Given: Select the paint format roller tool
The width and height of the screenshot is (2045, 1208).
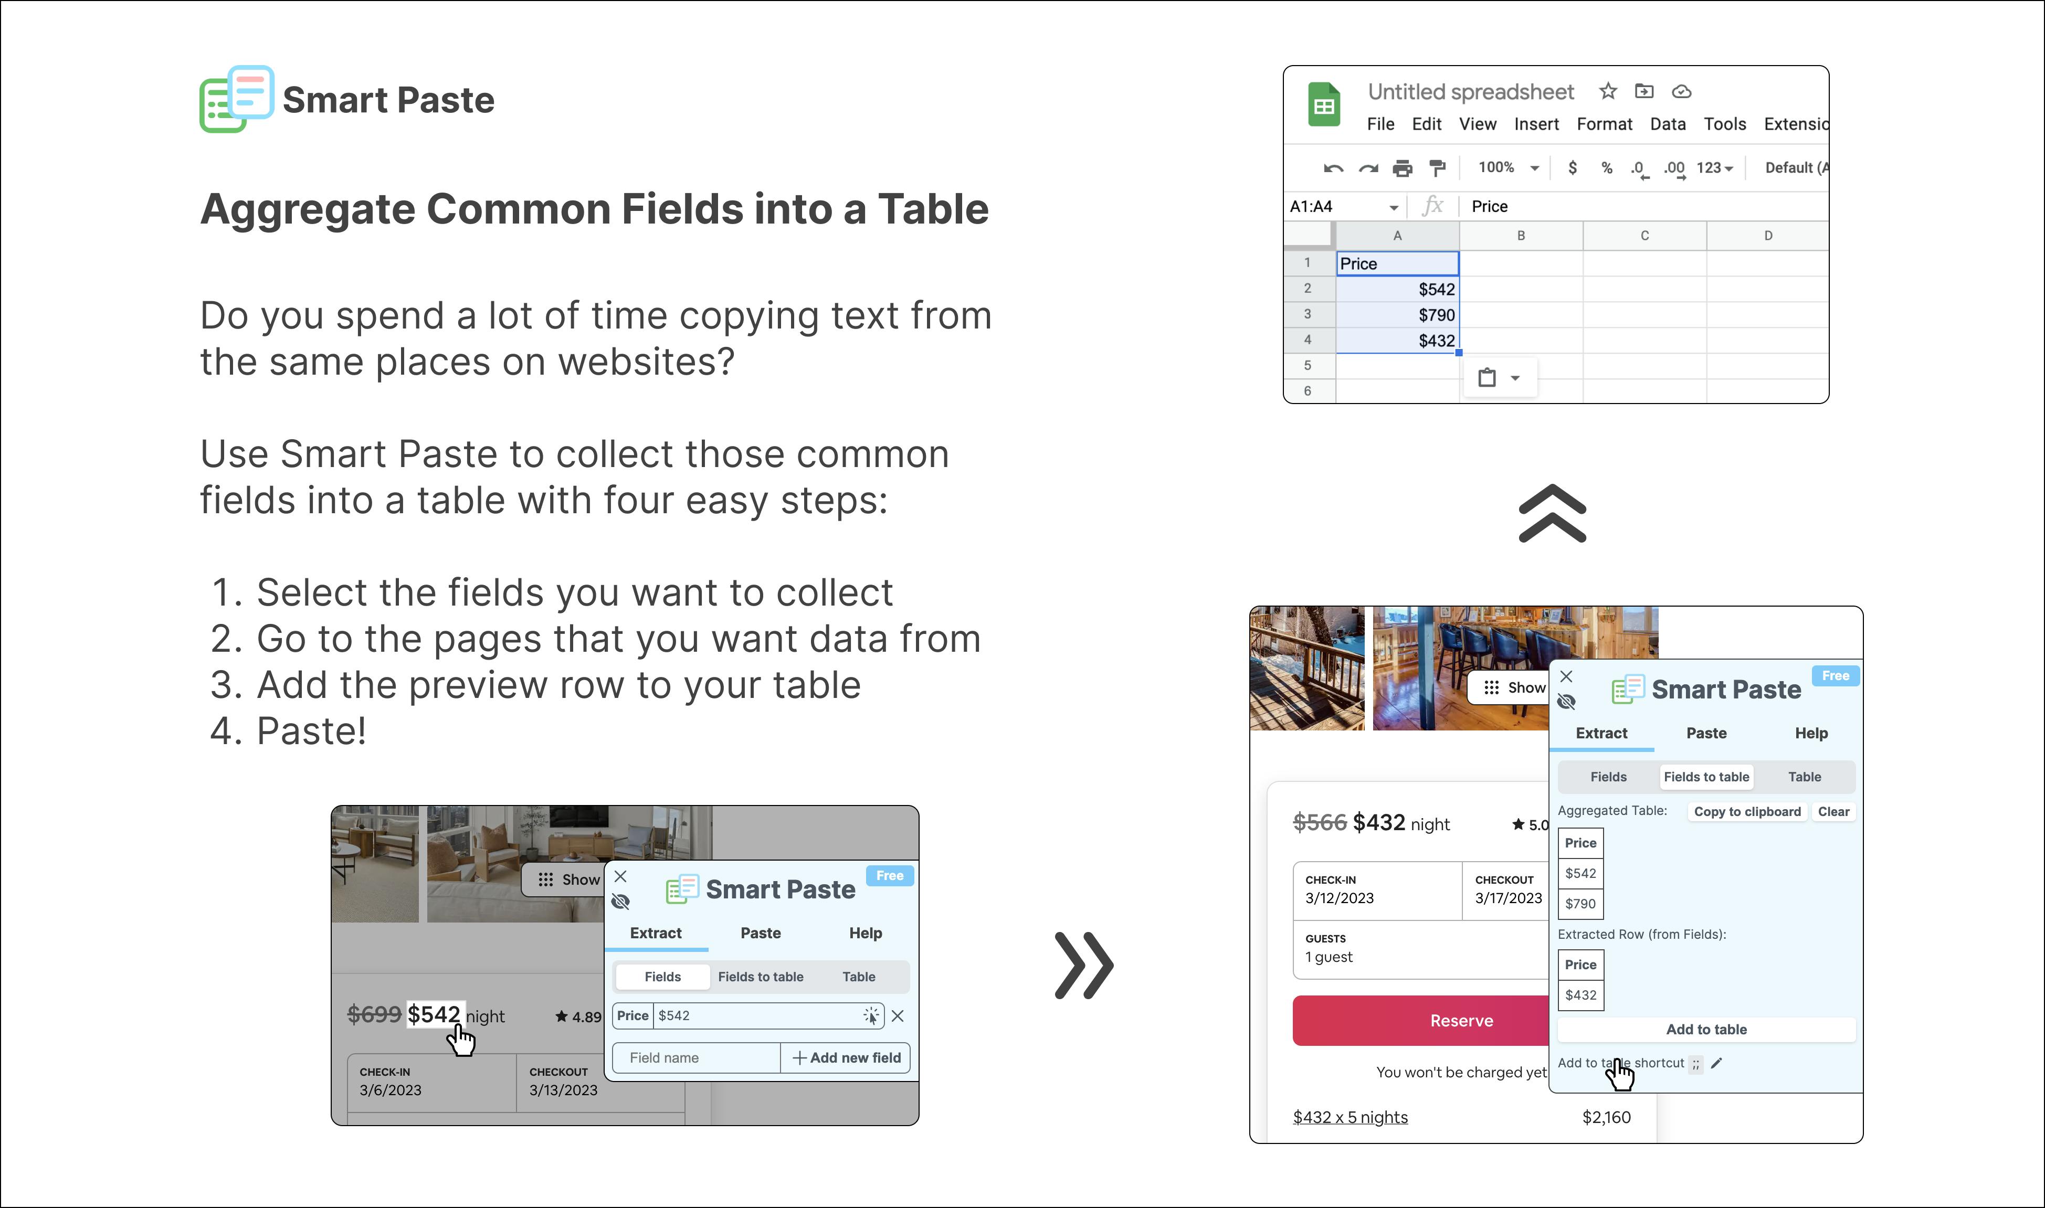Looking at the screenshot, I should pos(1438,168).
